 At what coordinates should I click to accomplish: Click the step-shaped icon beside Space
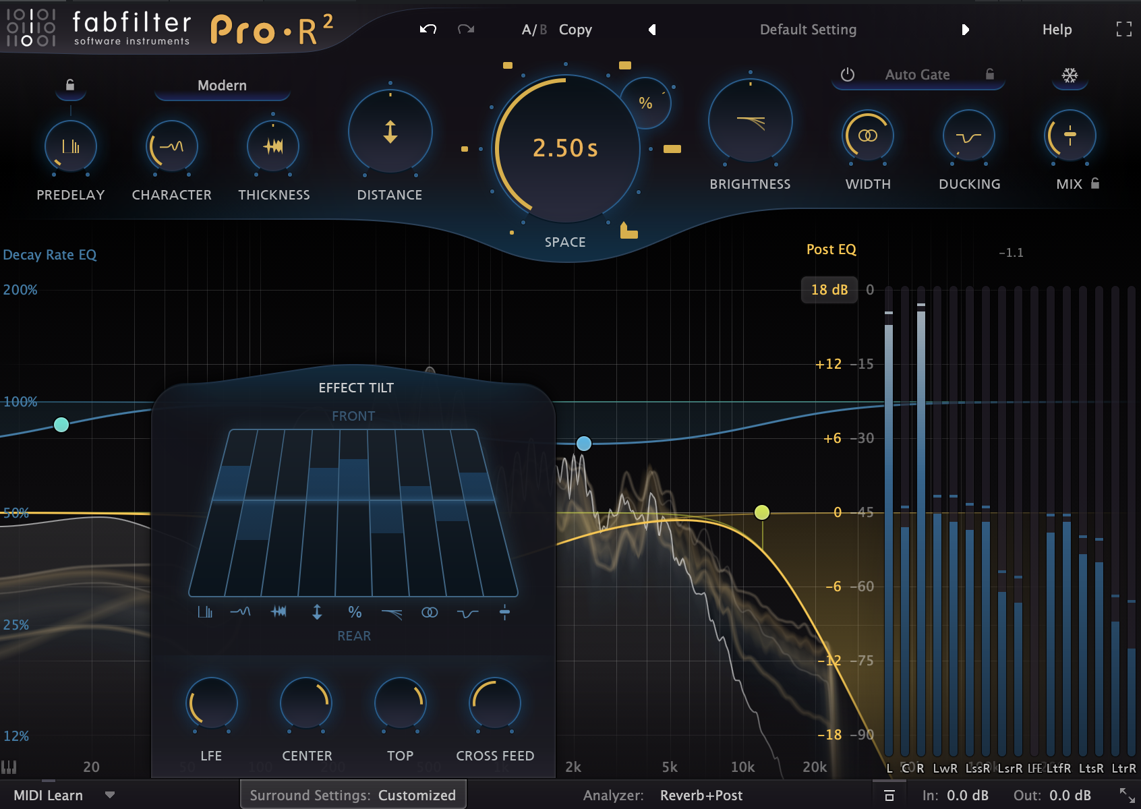[x=628, y=231]
